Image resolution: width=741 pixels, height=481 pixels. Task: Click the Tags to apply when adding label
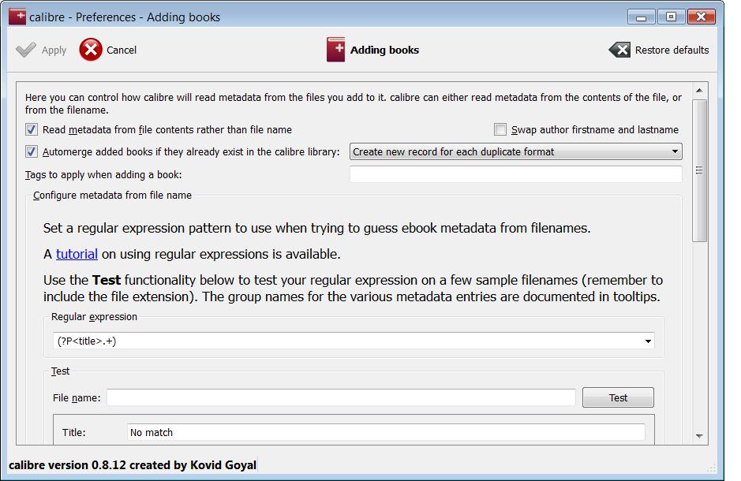[x=103, y=174]
